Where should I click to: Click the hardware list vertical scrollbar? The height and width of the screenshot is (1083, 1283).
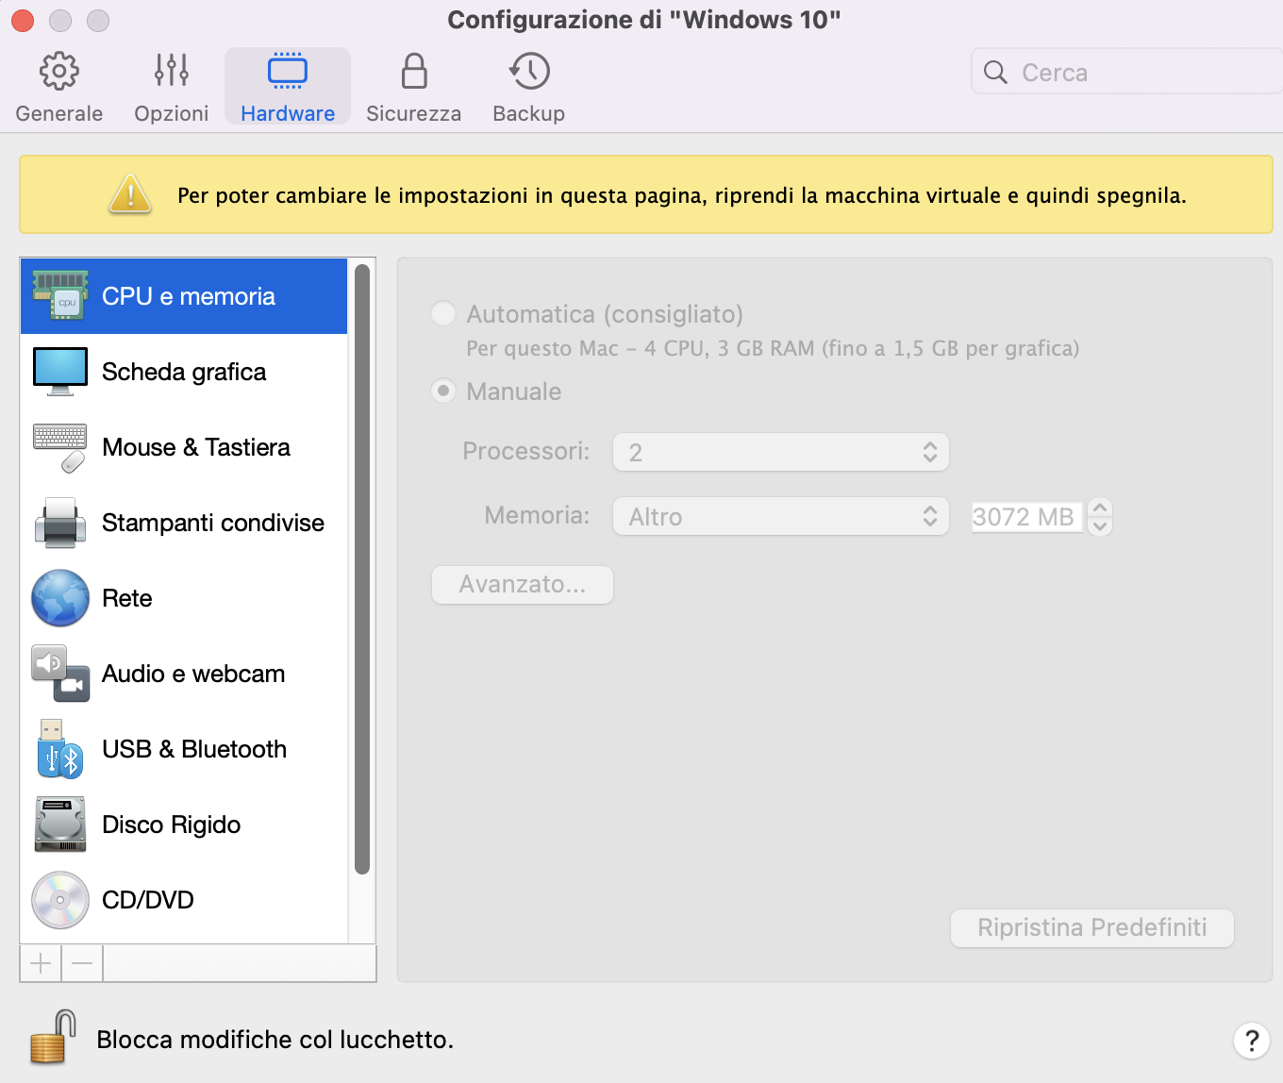(x=362, y=569)
